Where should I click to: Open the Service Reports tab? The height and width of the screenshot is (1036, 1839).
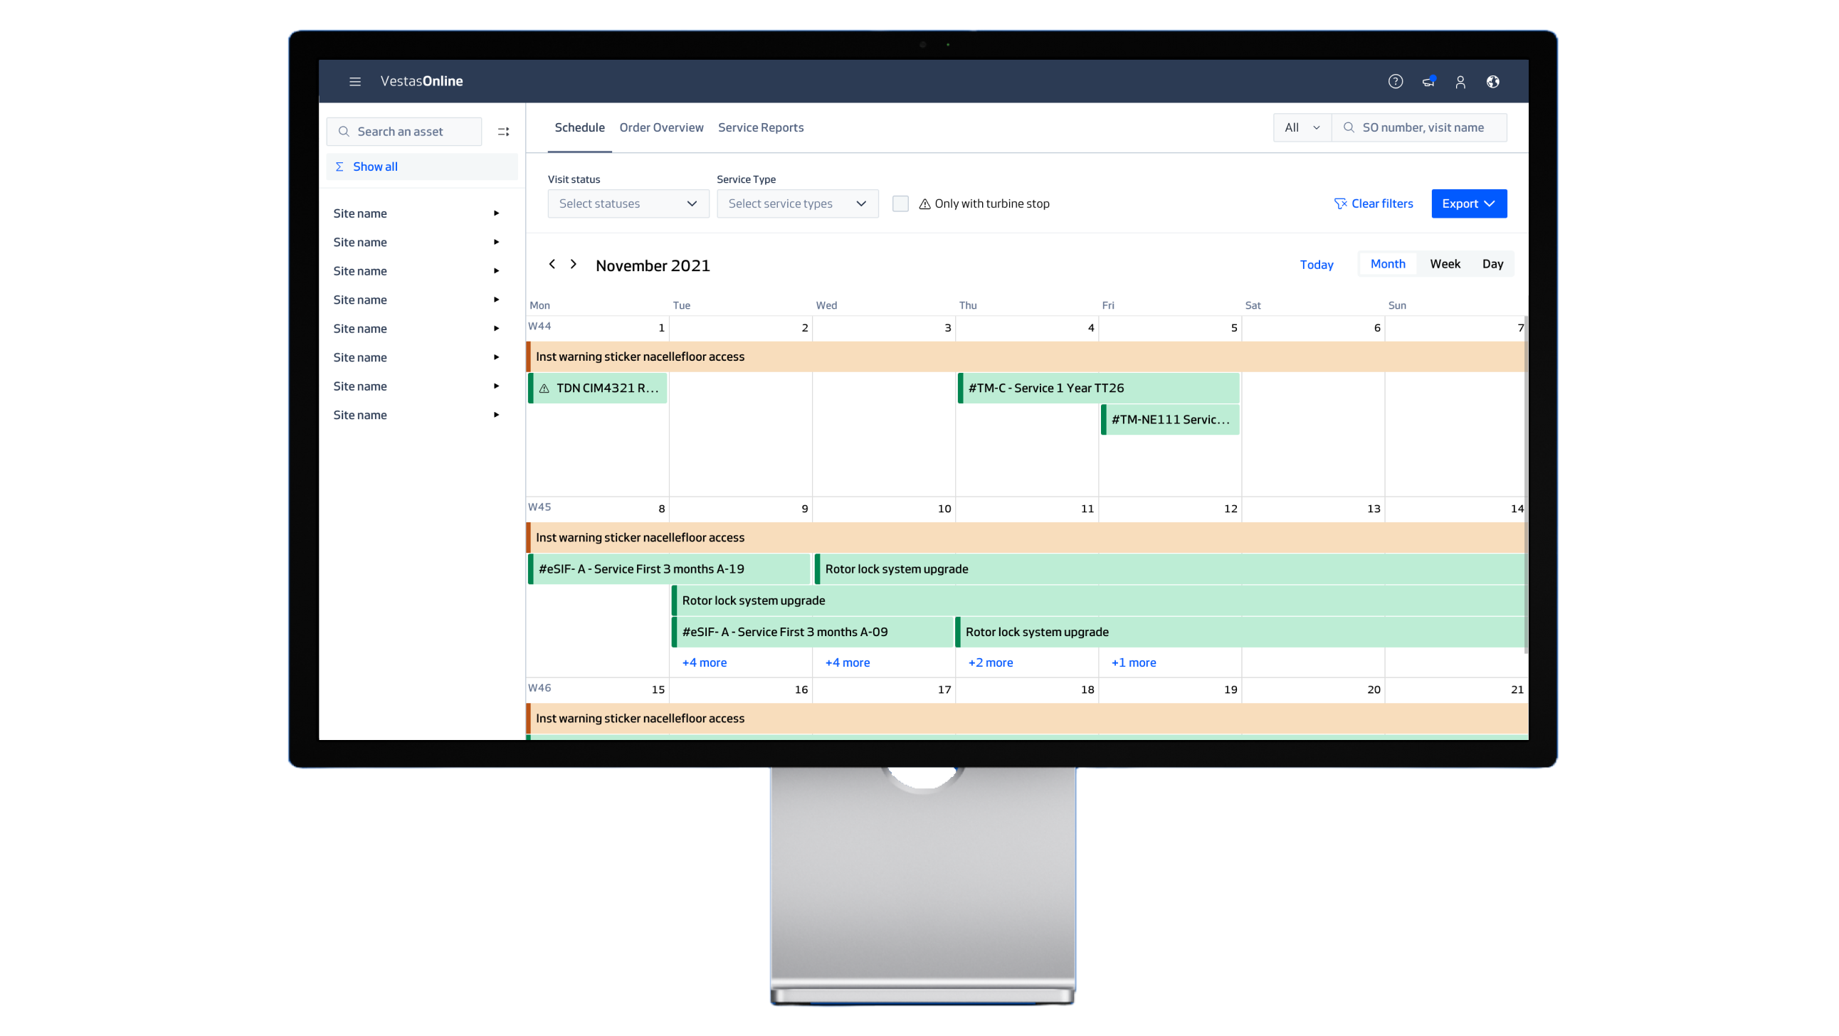(760, 128)
